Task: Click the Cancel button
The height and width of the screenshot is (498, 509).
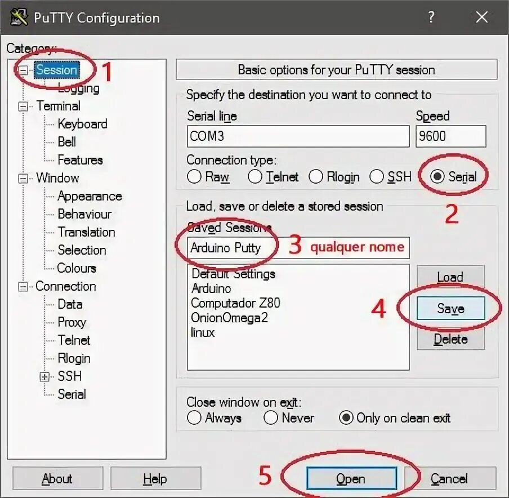Action: [x=450, y=478]
